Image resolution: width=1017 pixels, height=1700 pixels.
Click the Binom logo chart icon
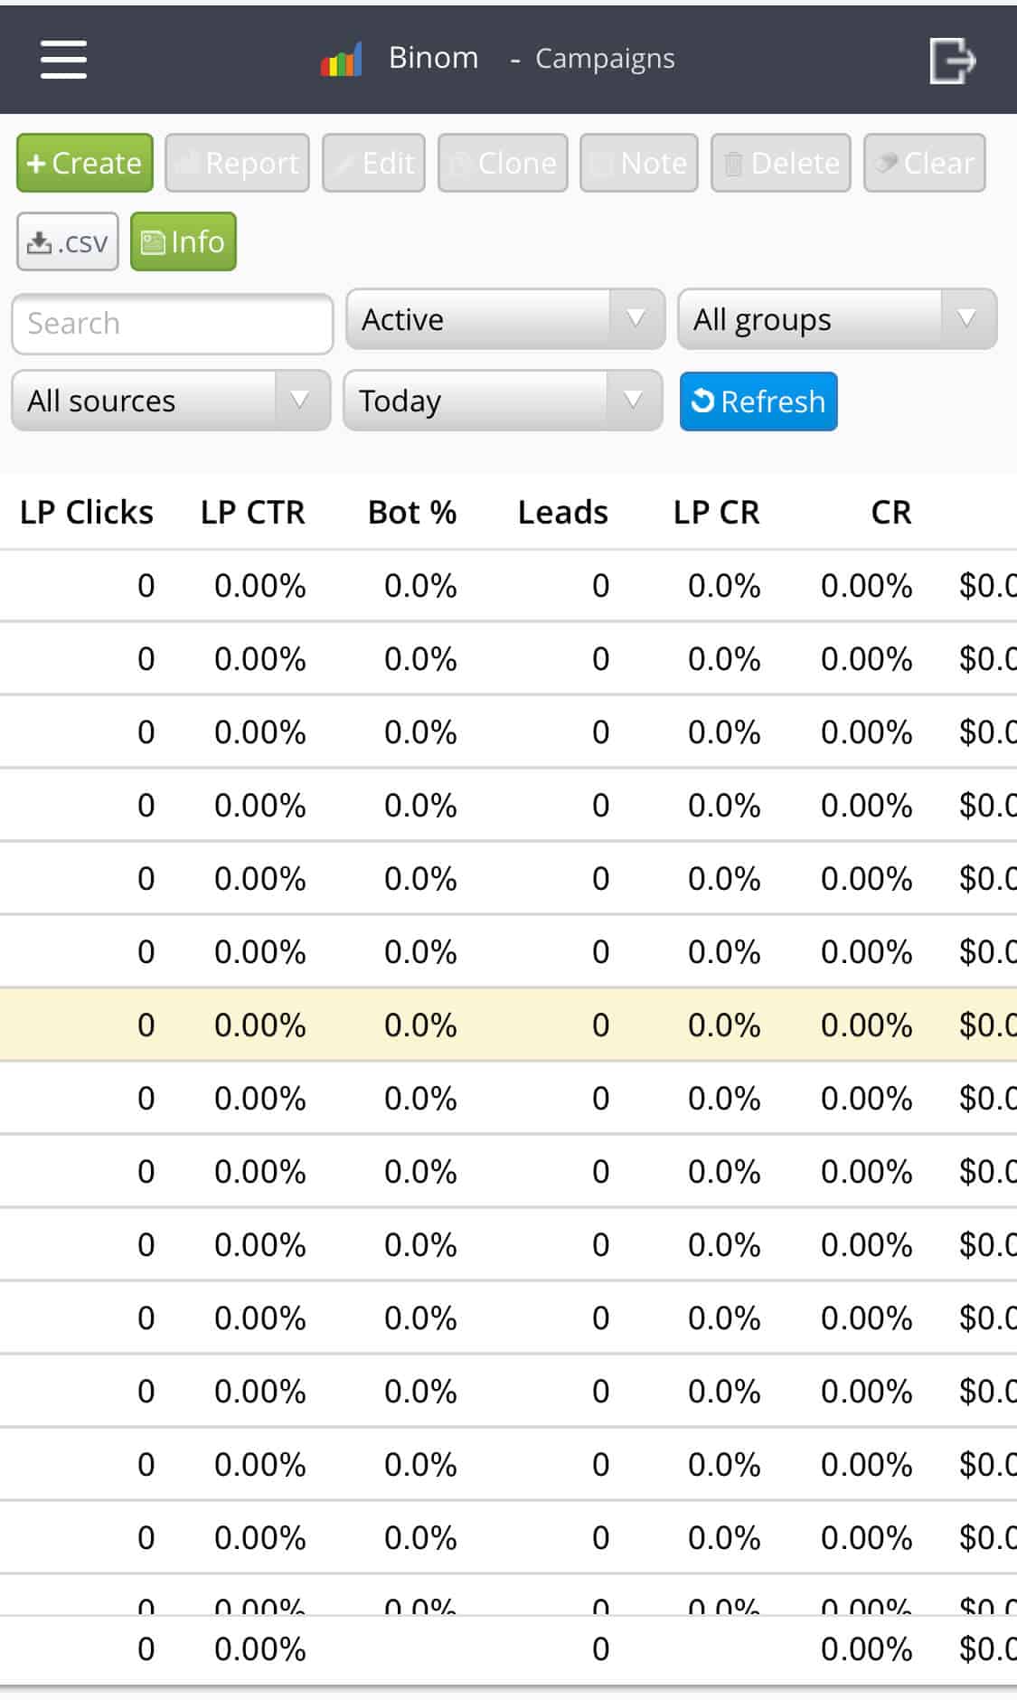click(x=342, y=60)
